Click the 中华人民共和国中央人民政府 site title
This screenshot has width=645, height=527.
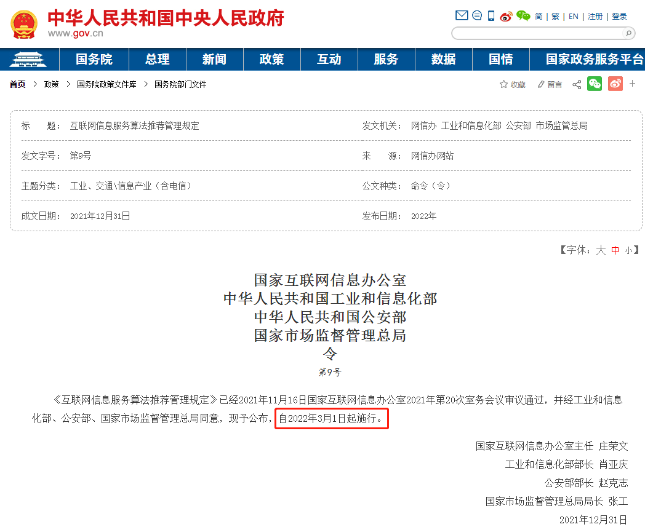tap(166, 18)
